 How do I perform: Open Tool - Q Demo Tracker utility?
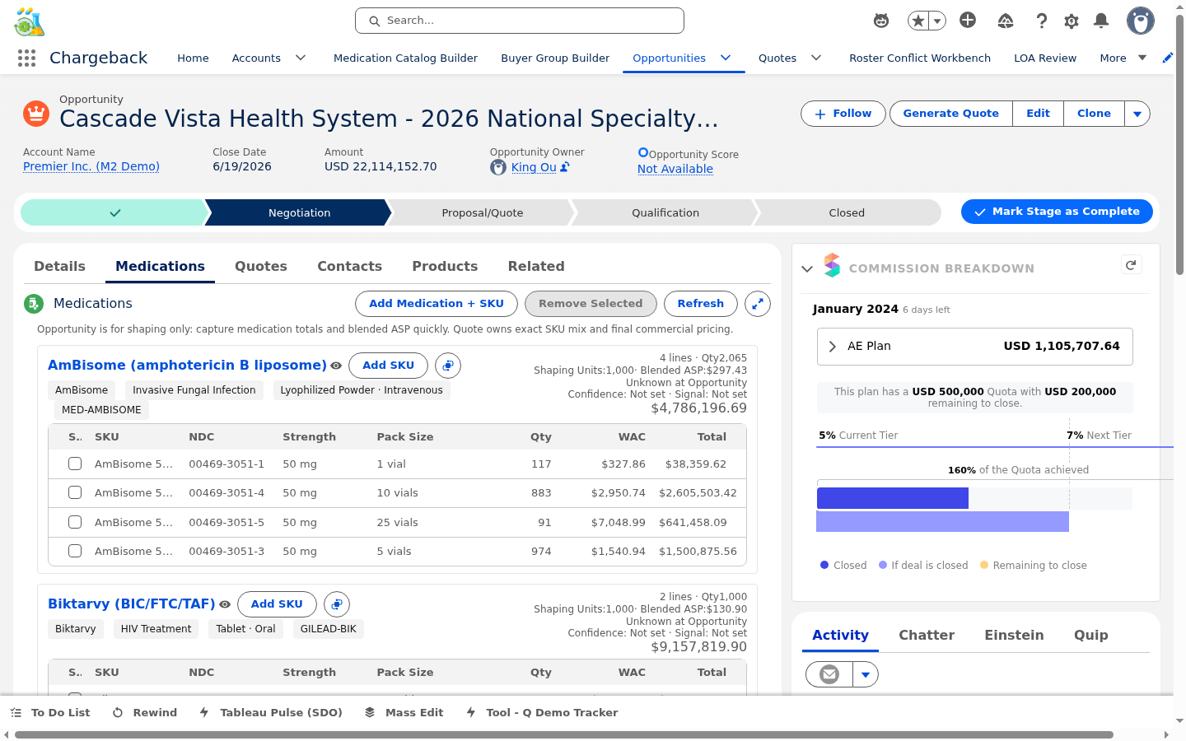point(542,712)
